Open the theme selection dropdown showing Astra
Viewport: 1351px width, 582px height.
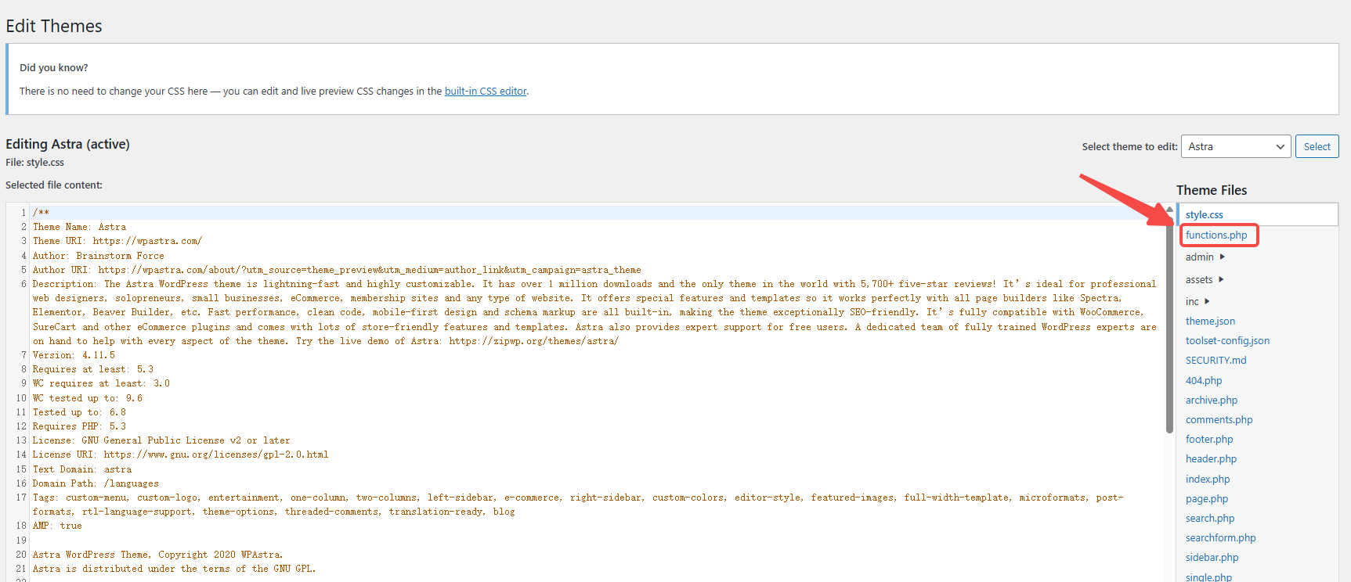click(x=1235, y=147)
